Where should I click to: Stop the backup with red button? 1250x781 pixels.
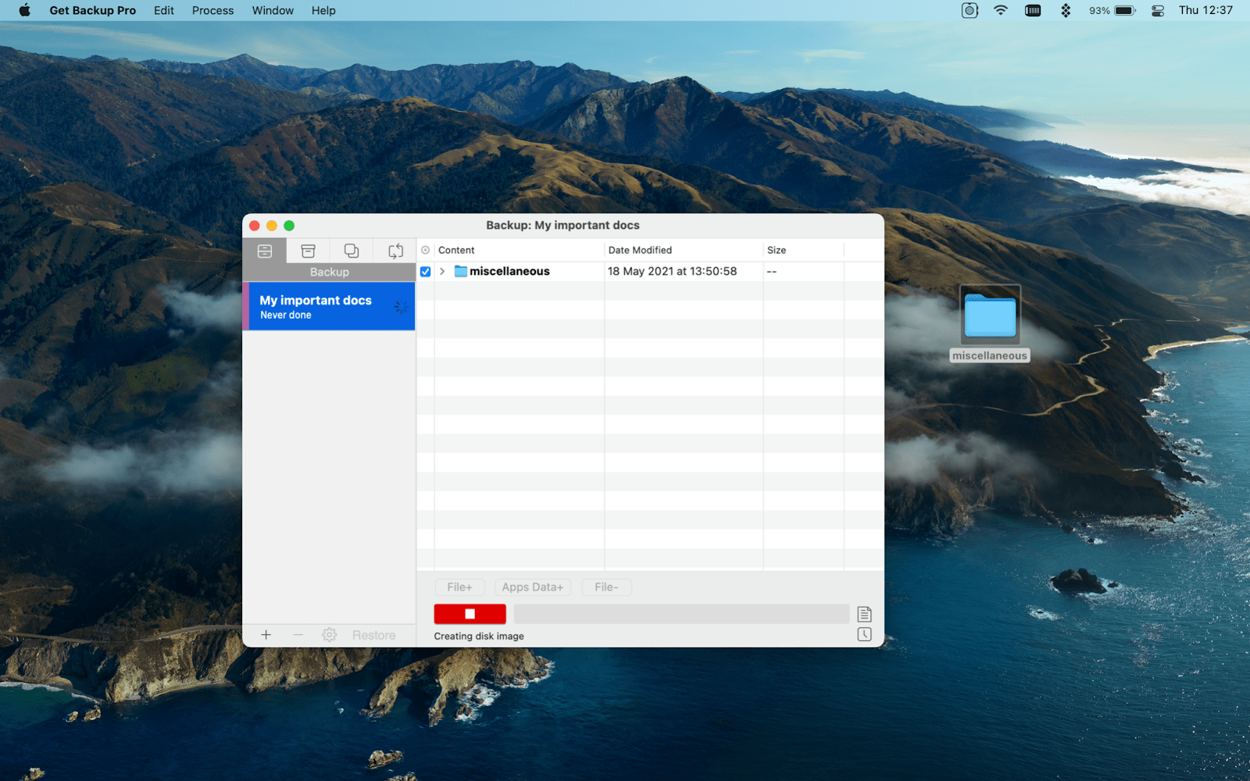tap(470, 614)
